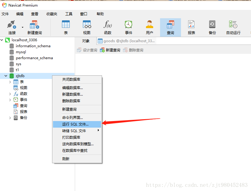
Task: Choose 编辑数据库... from context menu
Action: (77, 88)
